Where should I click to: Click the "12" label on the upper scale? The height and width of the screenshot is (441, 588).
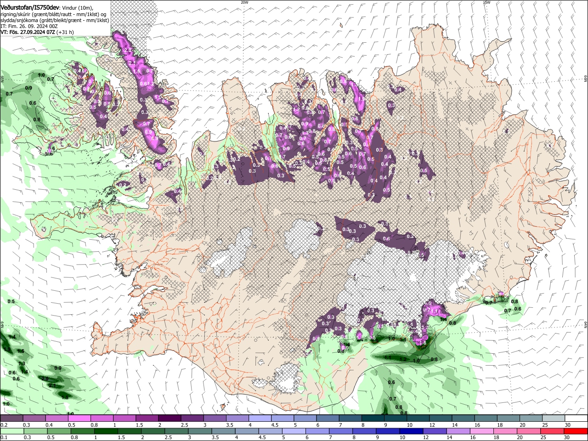pos(431,425)
